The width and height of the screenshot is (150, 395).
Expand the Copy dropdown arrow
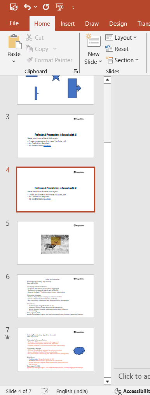pos(55,49)
